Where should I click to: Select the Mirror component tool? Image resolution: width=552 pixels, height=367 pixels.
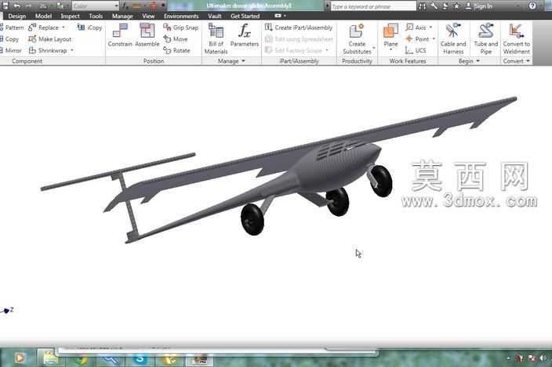pos(11,51)
